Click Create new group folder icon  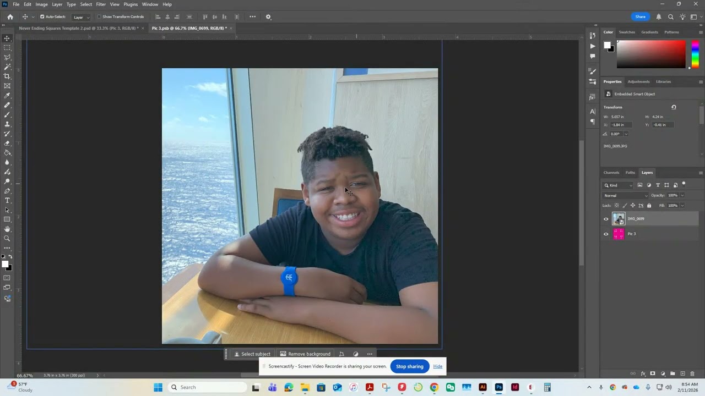[673, 373]
